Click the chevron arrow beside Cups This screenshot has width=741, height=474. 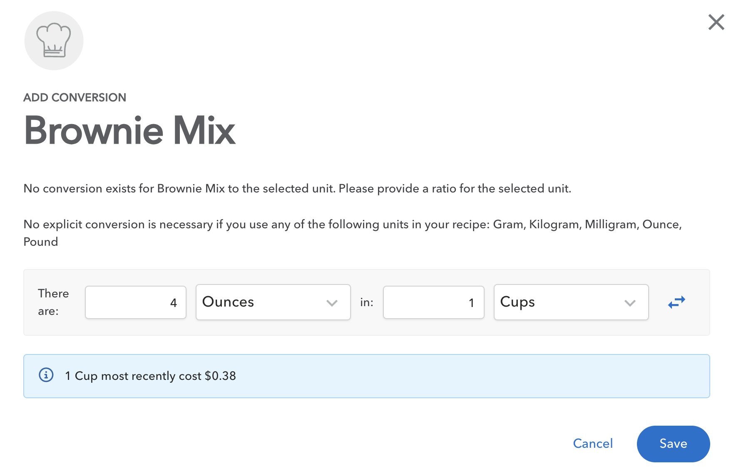[630, 303]
